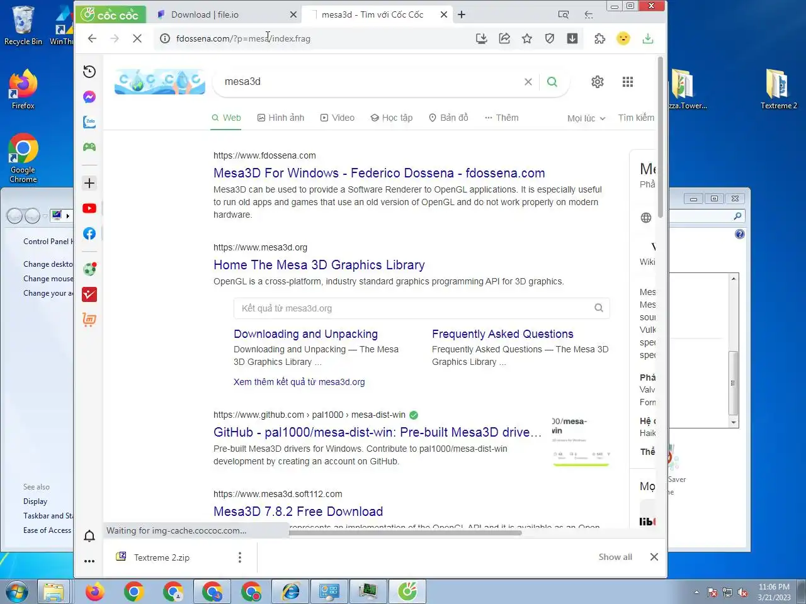
Task: Click the horizontal scrollbar at page bottom
Action: 405,533
